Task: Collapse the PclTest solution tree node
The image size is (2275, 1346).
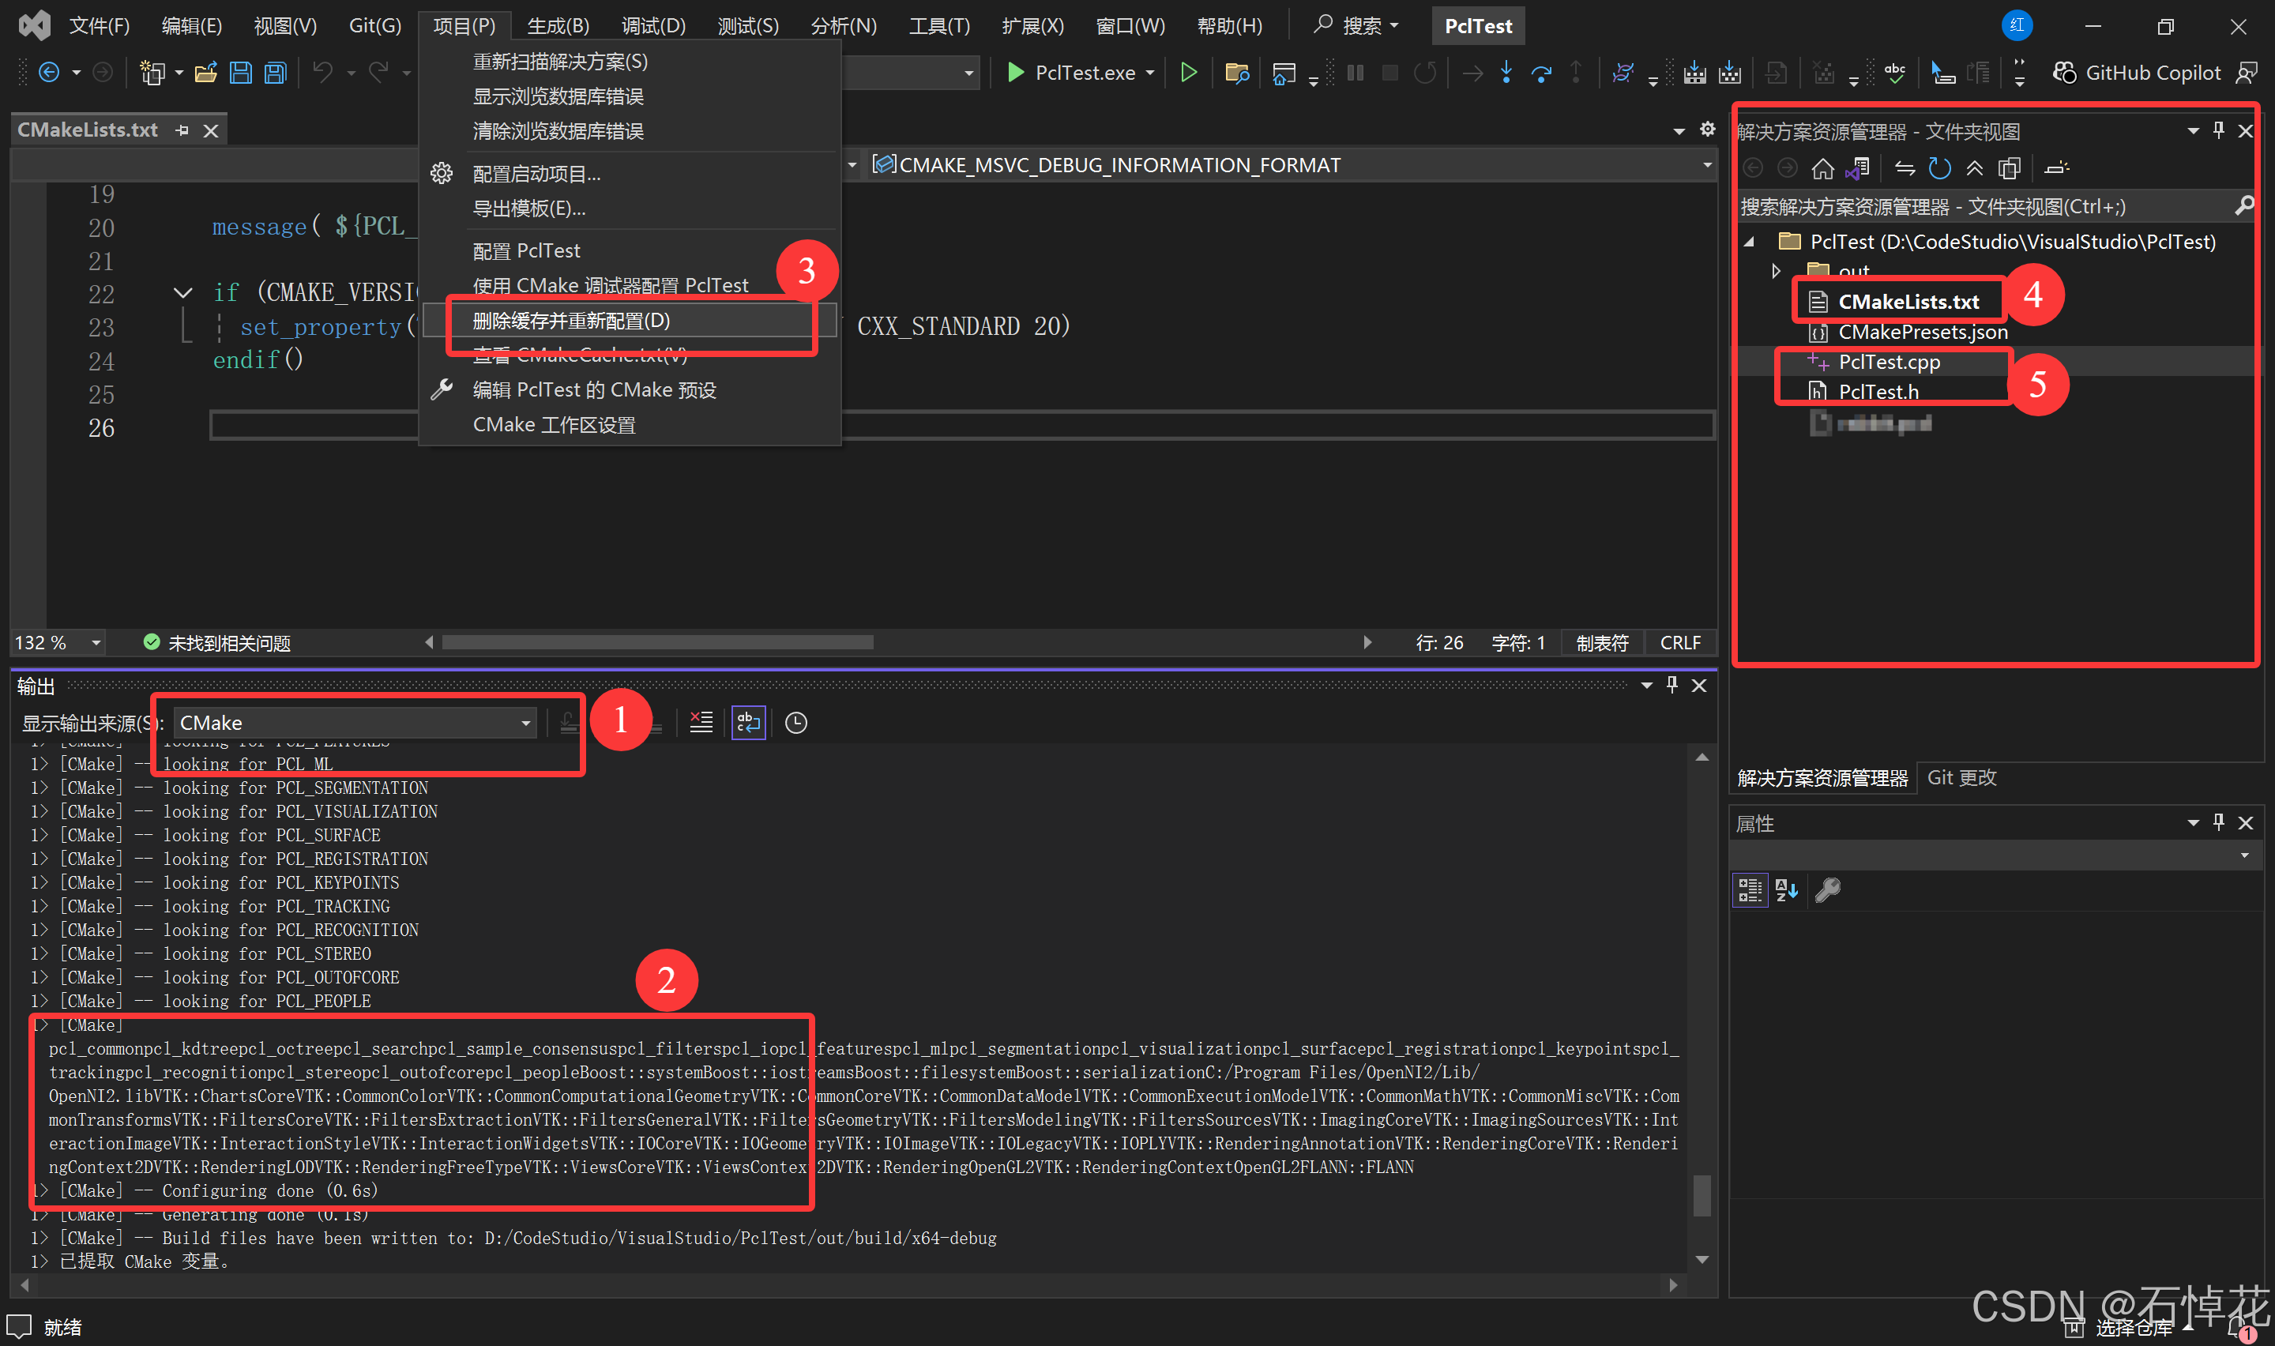Action: (x=1754, y=241)
